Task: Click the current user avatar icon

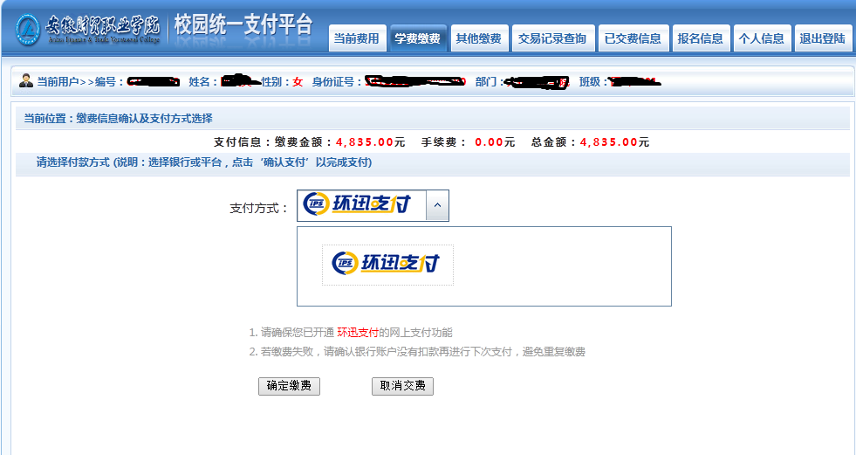Action: [x=26, y=81]
